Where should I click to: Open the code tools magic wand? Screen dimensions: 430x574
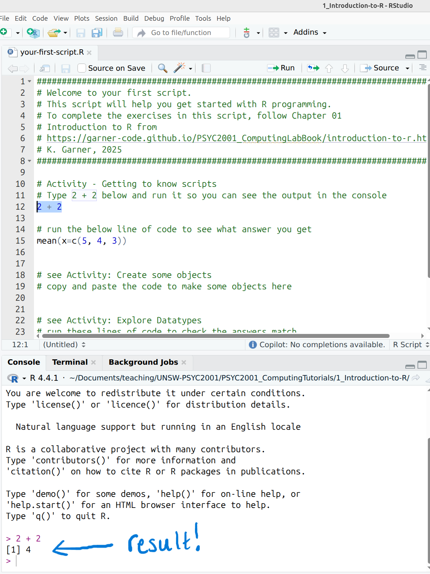179,68
